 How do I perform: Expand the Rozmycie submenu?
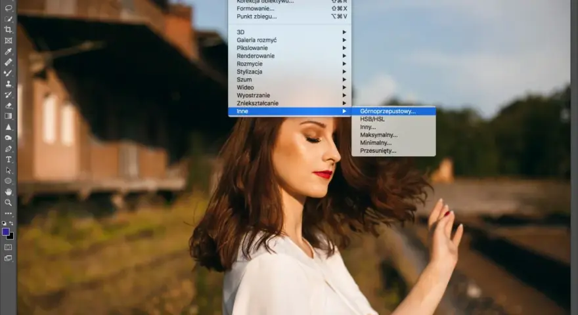pyautogui.click(x=290, y=64)
